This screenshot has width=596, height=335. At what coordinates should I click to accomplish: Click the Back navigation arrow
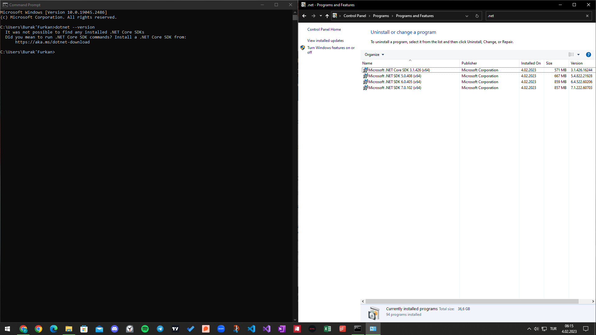(304, 16)
